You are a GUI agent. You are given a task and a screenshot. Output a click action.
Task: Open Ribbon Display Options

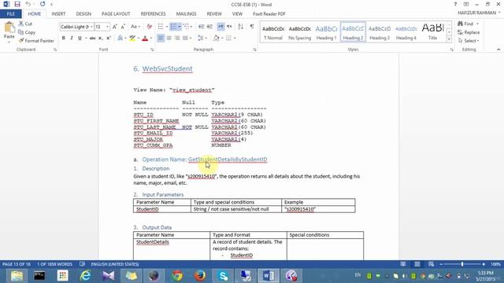(x=465, y=4)
